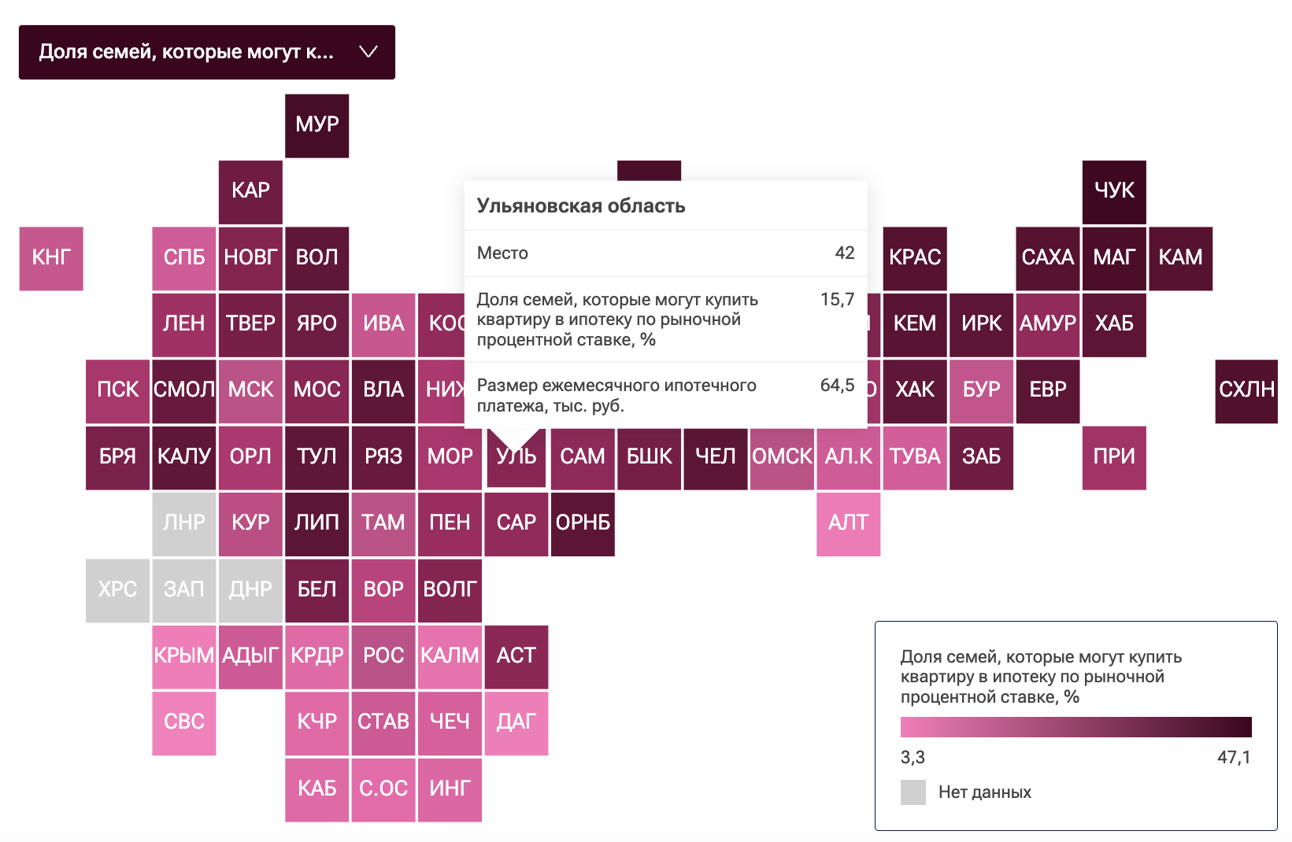
Task: Select the СХЛН Sakhalin tile
Action: (1246, 390)
